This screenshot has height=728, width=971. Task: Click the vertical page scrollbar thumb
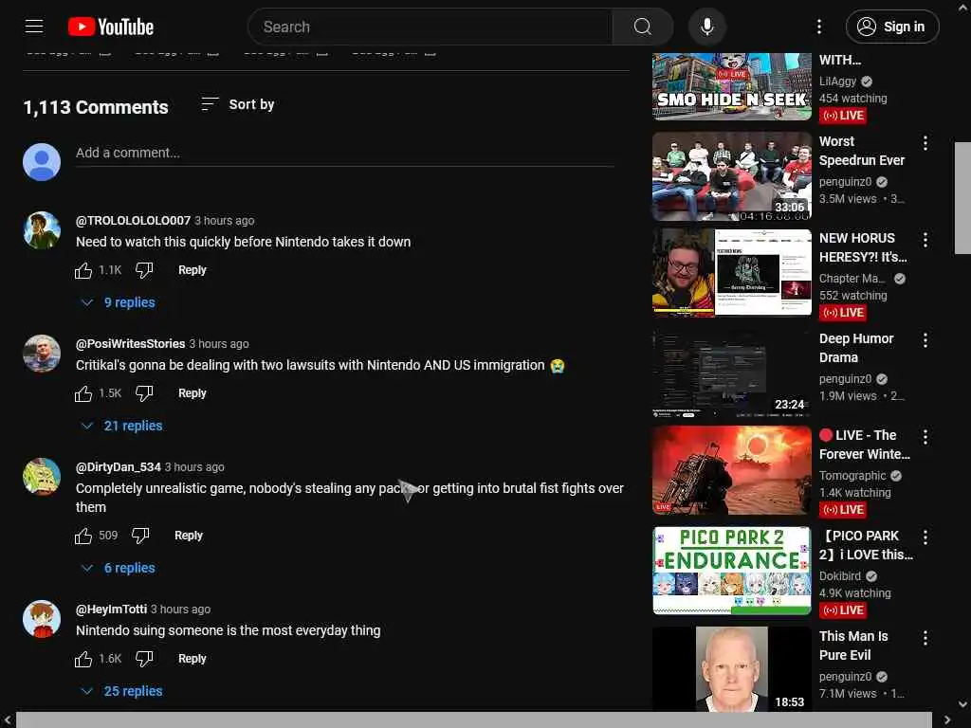(962, 198)
